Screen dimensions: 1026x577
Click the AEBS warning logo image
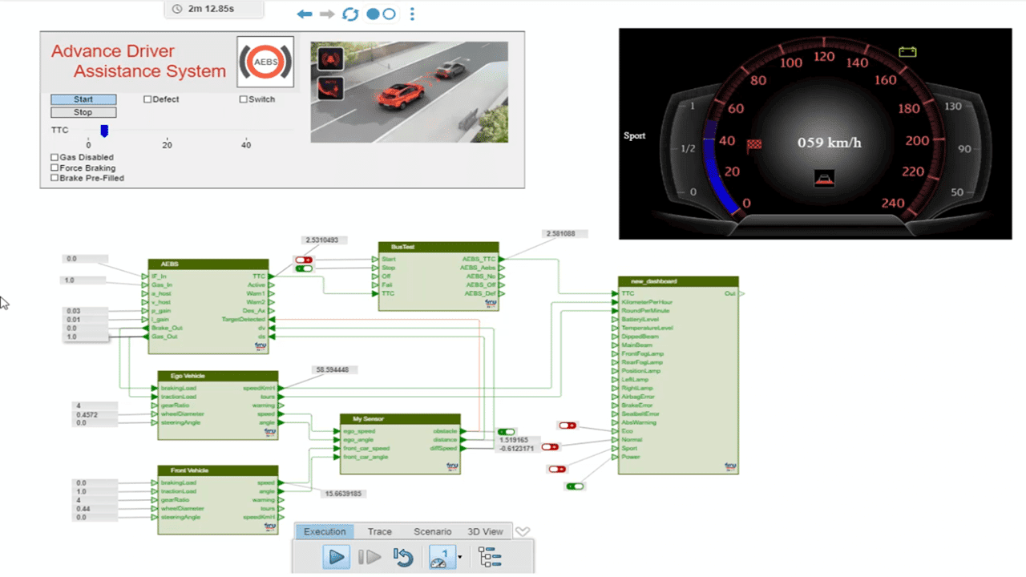[265, 62]
